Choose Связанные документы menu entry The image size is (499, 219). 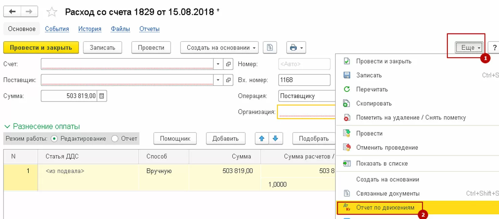click(x=418, y=194)
